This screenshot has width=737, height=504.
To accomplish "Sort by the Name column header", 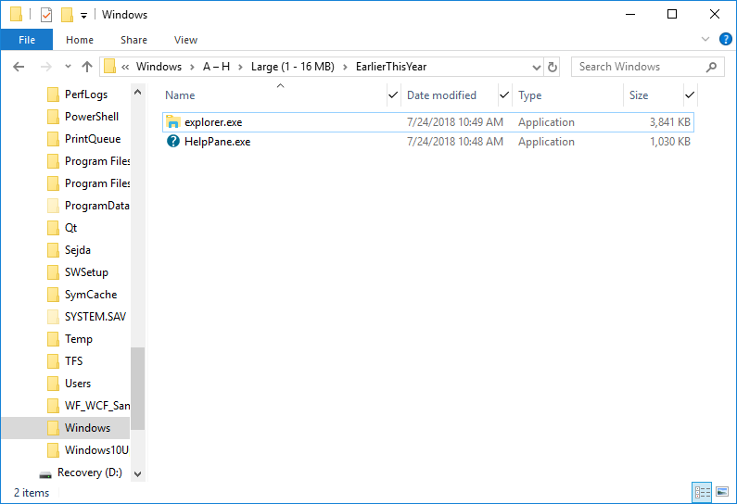I will 180,95.
